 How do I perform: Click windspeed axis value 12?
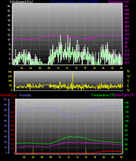coord(9,35)
